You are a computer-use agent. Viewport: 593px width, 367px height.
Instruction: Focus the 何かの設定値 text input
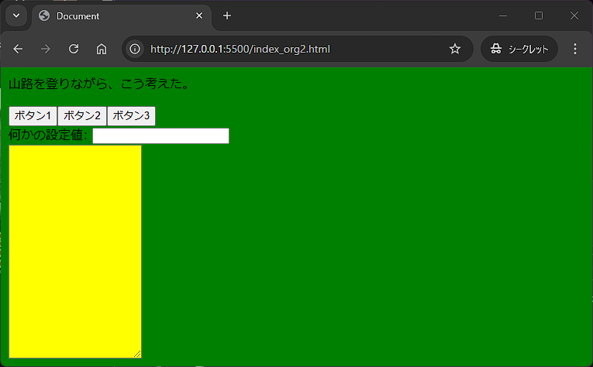coord(160,136)
